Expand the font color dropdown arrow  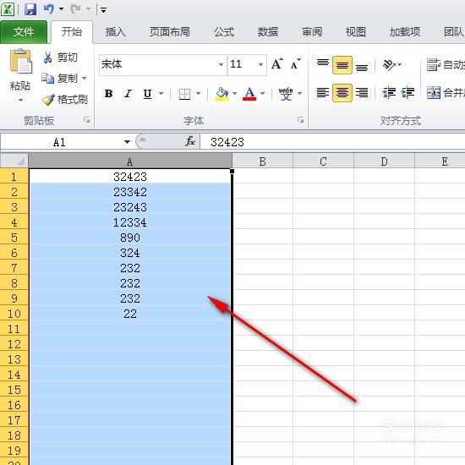point(262,93)
